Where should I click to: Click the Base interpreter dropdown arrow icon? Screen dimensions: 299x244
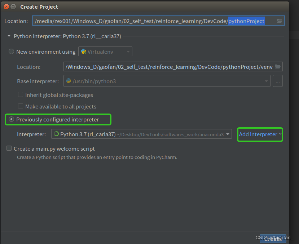pyautogui.click(x=266, y=81)
